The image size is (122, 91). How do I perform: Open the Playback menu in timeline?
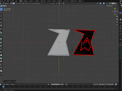(x=13, y=84)
